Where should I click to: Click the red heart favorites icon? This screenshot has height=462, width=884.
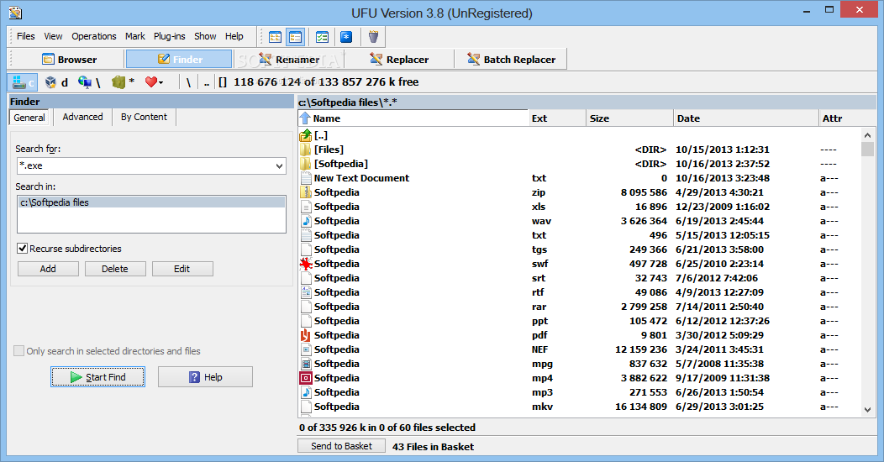point(150,82)
